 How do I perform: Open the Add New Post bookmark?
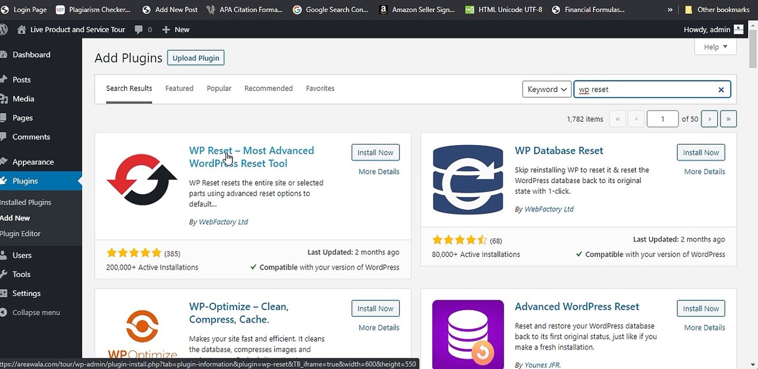coord(170,9)
